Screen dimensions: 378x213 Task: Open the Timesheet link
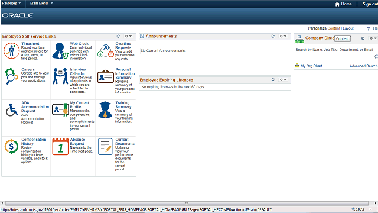pyautogui.click(x=30, y=43)
